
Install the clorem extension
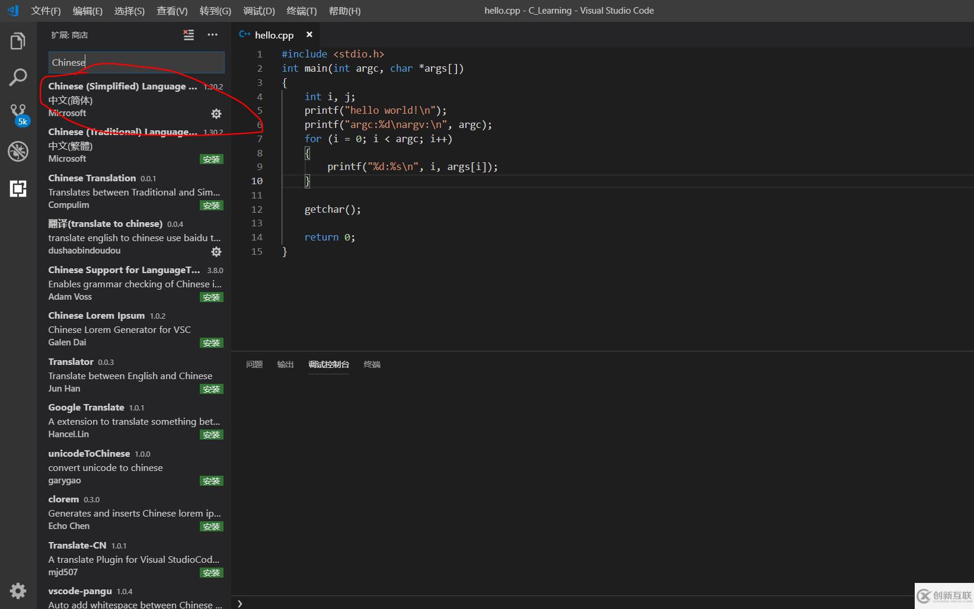click(212, 527)
